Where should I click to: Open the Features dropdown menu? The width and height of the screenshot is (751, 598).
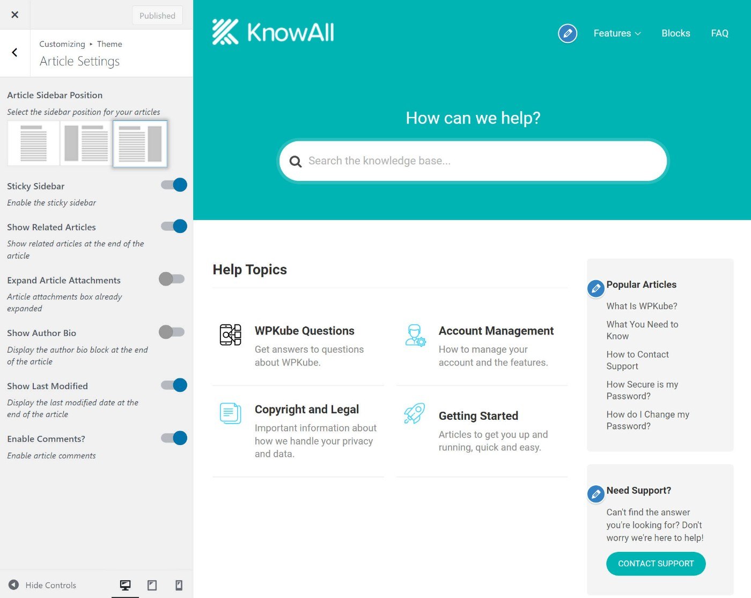coord(617,33)
